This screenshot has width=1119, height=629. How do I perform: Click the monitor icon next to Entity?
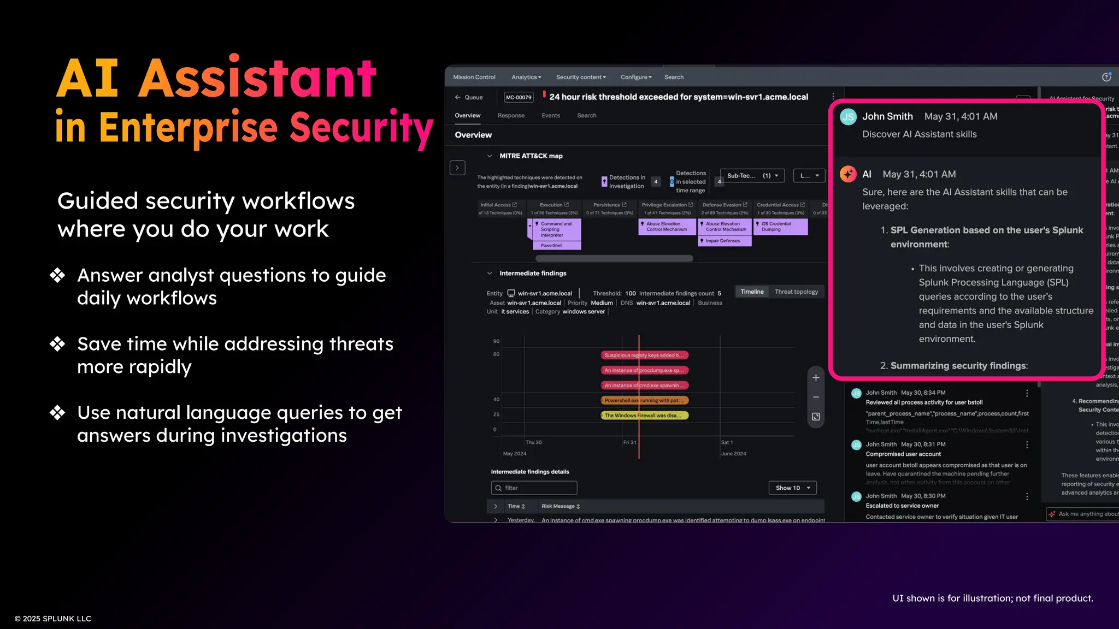click(x=511, y=293)
